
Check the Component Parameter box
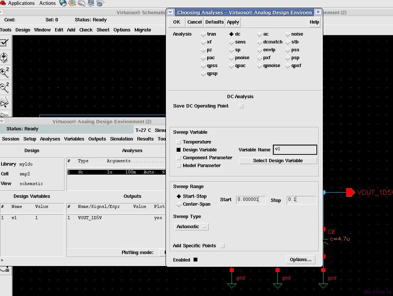pos(179,158)
